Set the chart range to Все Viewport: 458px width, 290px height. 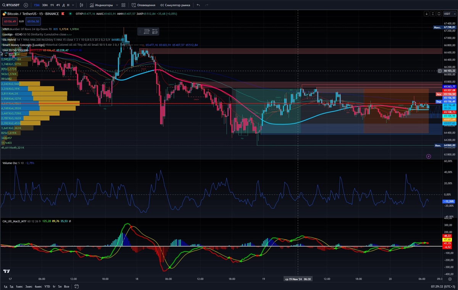pos(66,286)
